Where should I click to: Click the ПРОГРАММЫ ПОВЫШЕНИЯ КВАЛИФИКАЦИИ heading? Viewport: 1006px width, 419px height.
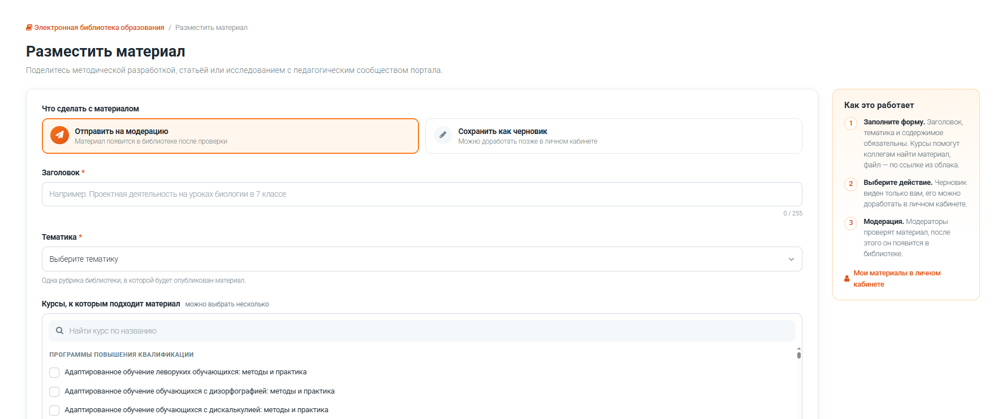(x=122, y=355)
